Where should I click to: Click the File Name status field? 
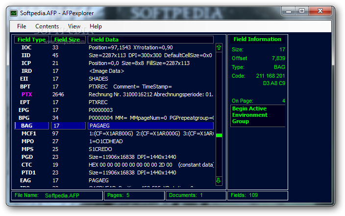(x=57, y=195)
